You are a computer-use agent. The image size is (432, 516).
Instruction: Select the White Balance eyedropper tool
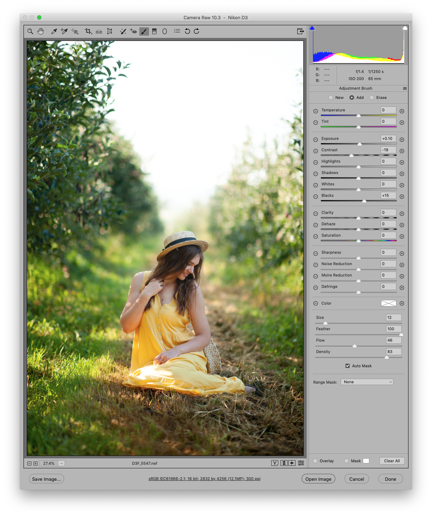pyautogui.click(x=54, y=31)
